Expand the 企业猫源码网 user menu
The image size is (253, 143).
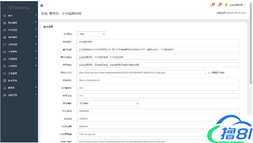(237, 5)
